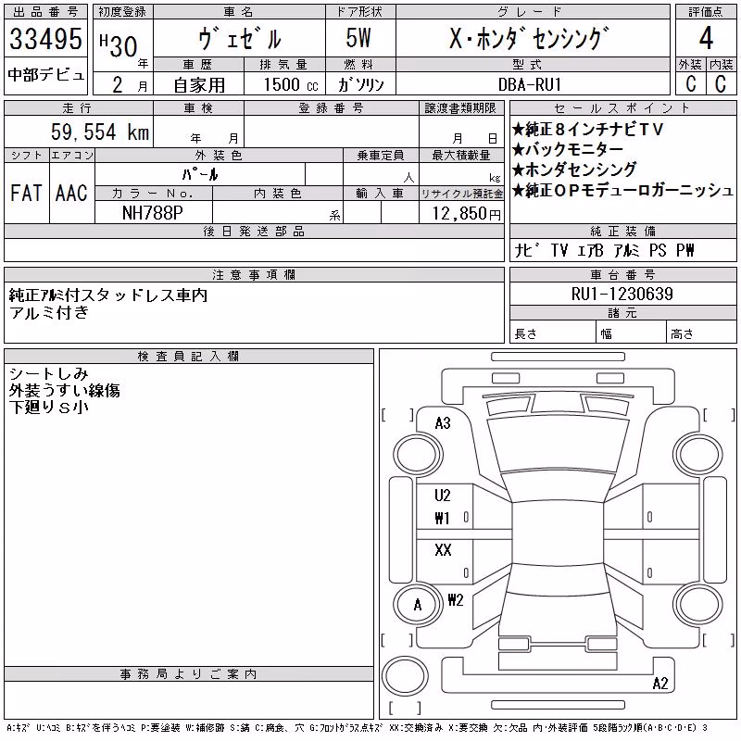Click damage mark A3 on diagram
This screenshot has height=741, width=741.
pos(443,423)
